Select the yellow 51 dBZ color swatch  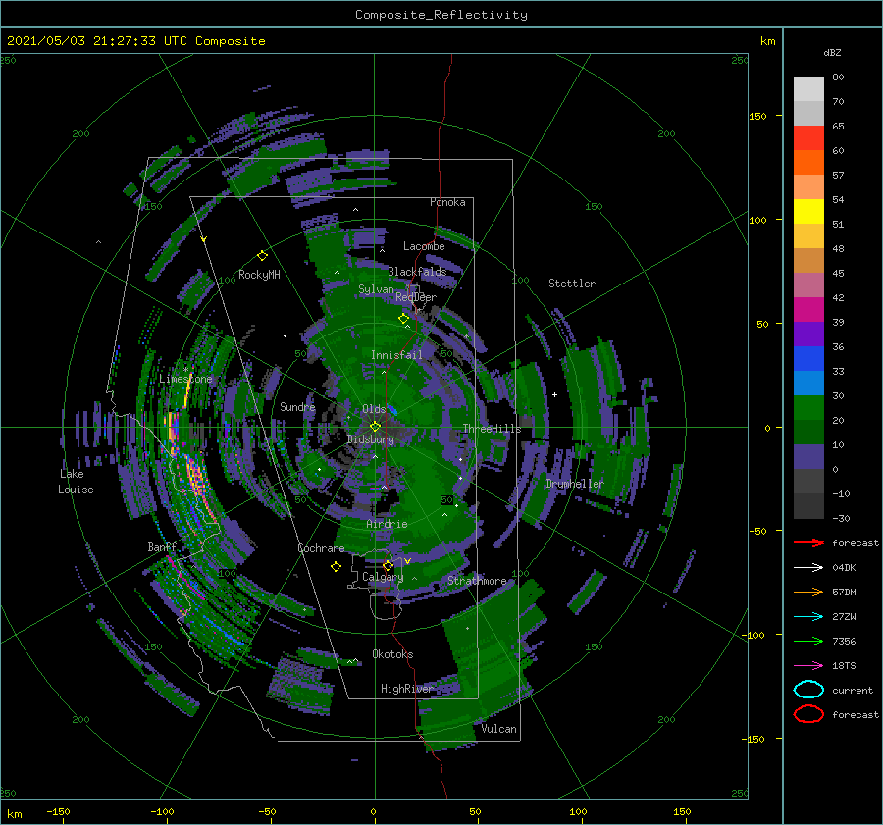coord(808,211)
